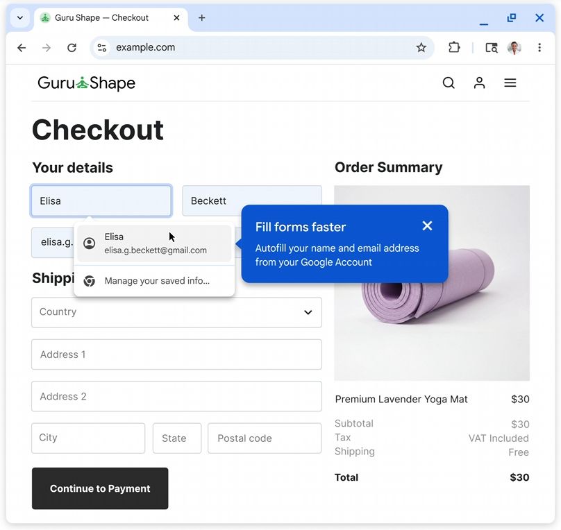The height and width of the screenshot is (530, 561).
Task: Open the hamburger menu on Guru Shape header
Action: click(x=510, y=83)
